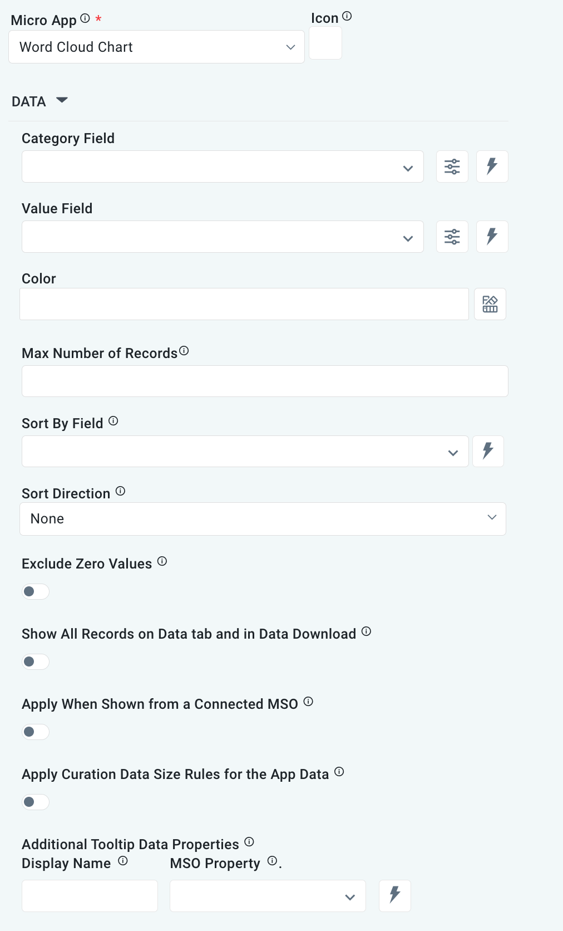Click lightning bolt icon beside MSO Property
Screen dimensions: 563x931
tap(395, 895)
